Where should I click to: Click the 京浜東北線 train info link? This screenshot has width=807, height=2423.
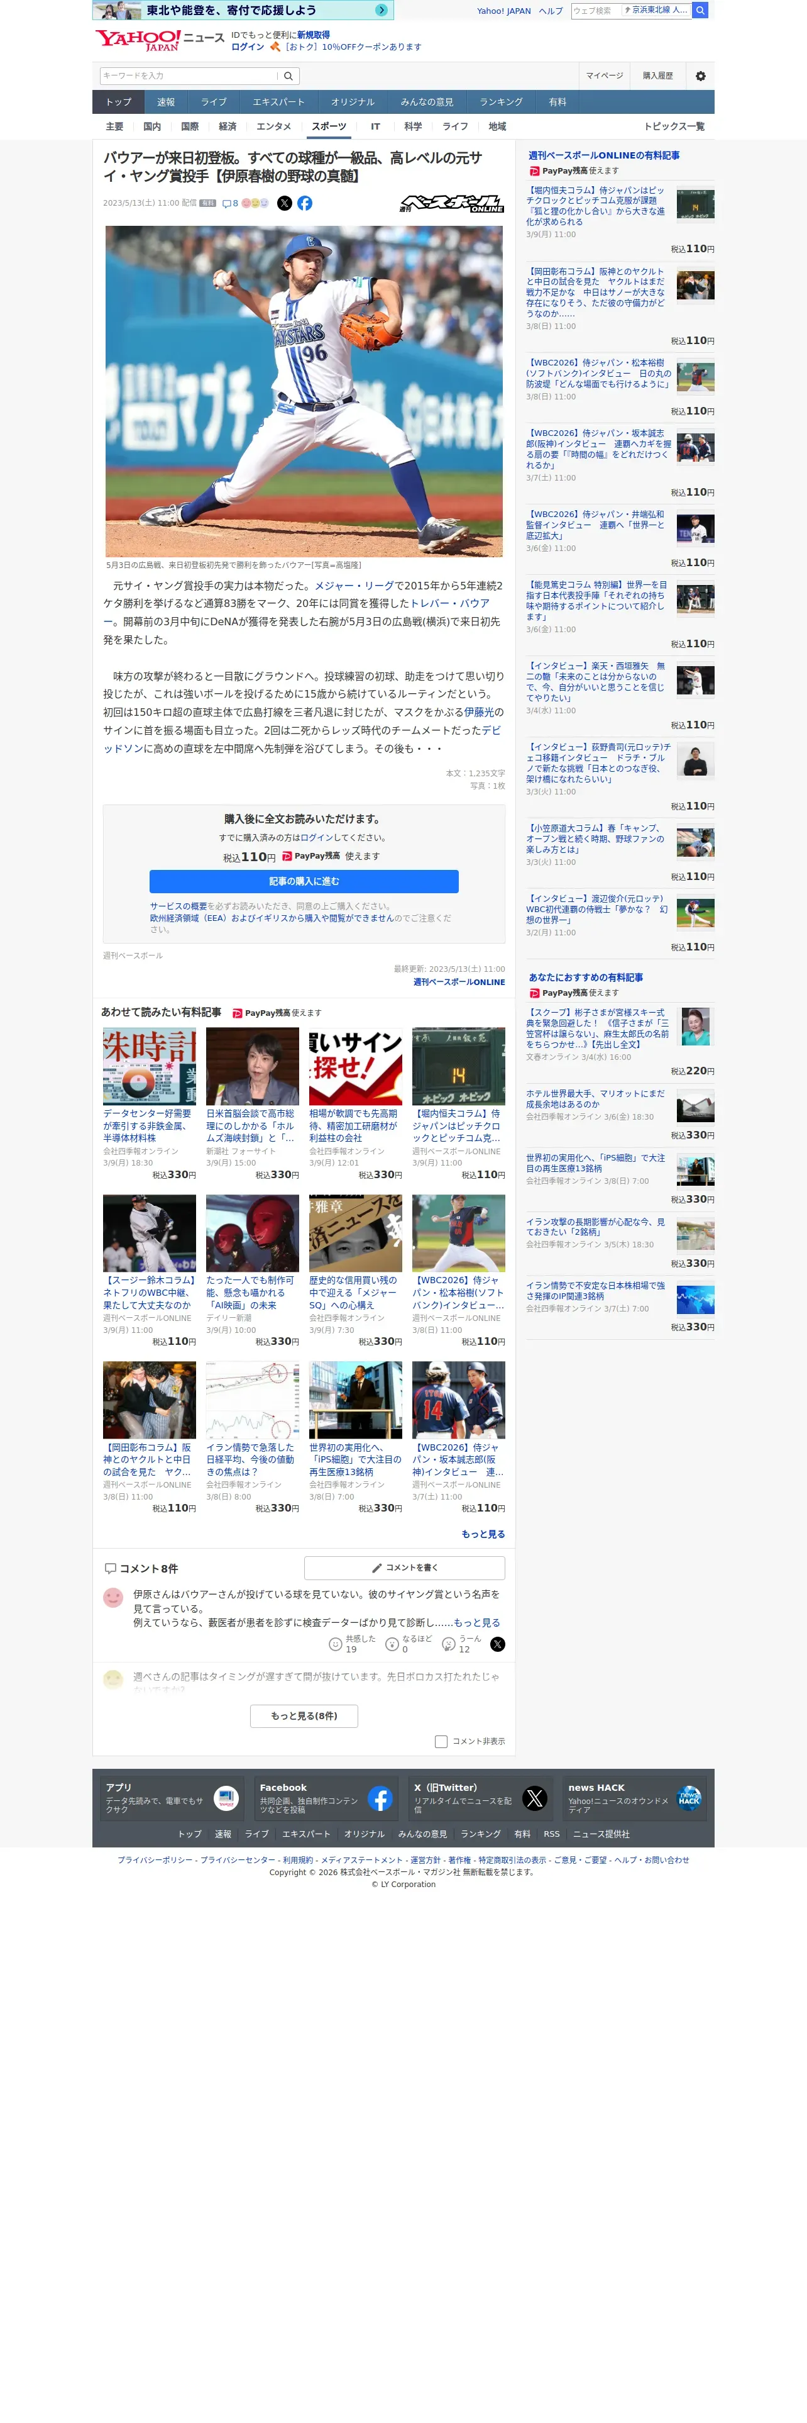click(x=656, y=10)
